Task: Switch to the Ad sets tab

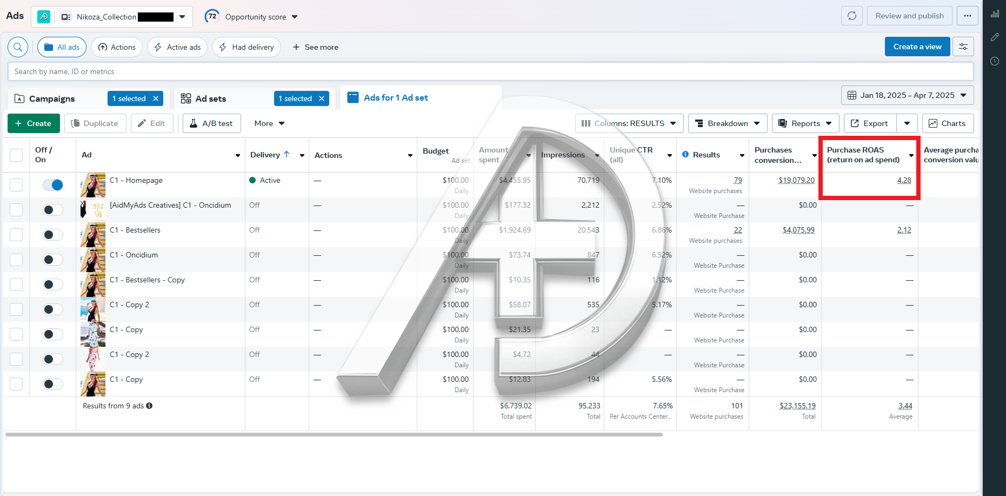Action: click(211, 98)
